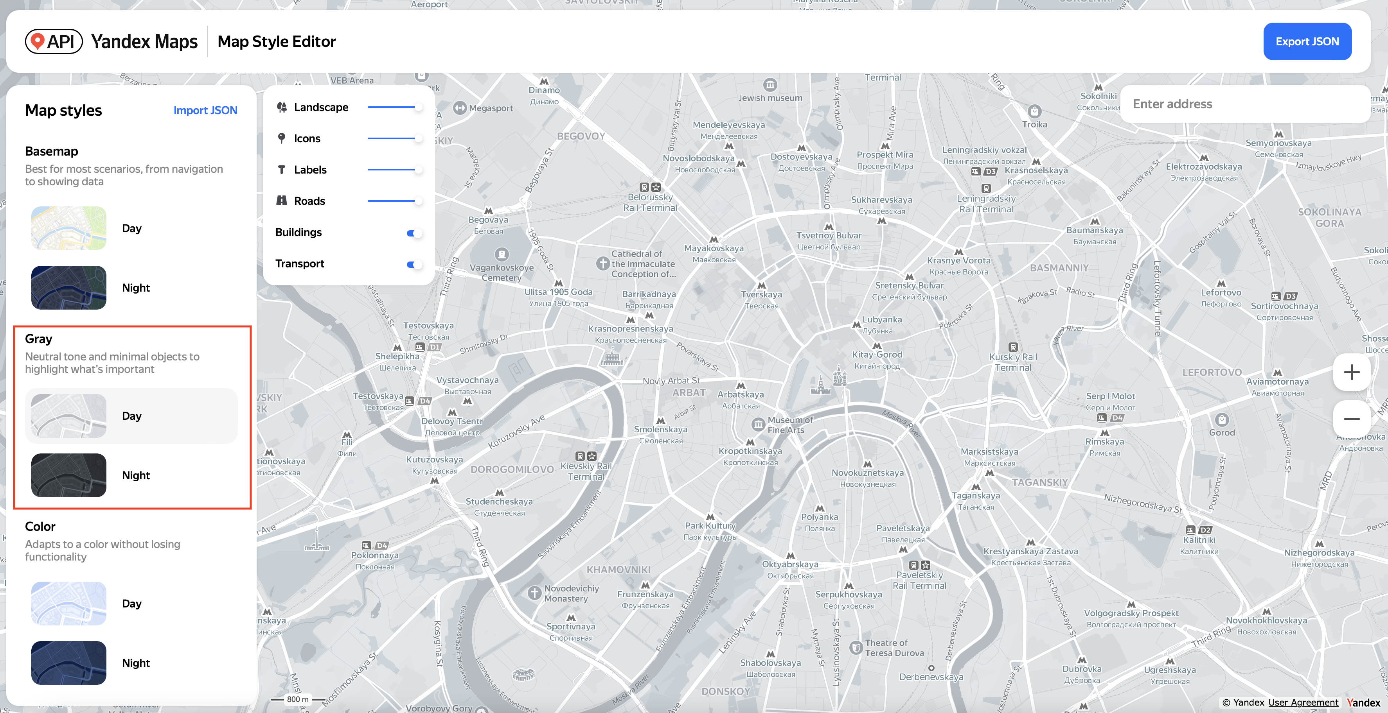Click the Gorod map icon

[1221, 419]
